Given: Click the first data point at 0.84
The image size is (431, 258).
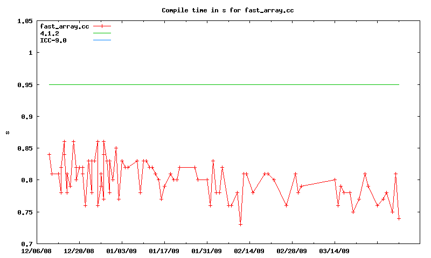Looking at the screenshot, I should [49, 154].
